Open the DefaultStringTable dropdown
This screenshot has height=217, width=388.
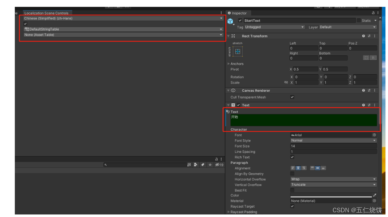point(123,29)
